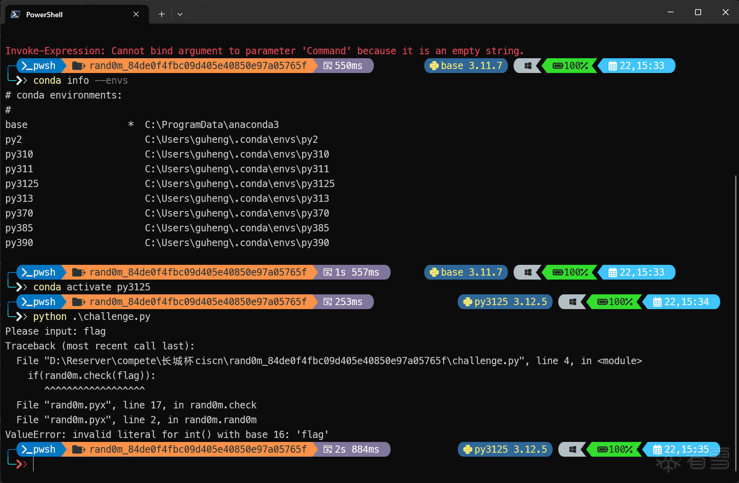Click the 'Traceback (most recent call last):' line
This screenshot has height=483, width=739.
point(100,346)
